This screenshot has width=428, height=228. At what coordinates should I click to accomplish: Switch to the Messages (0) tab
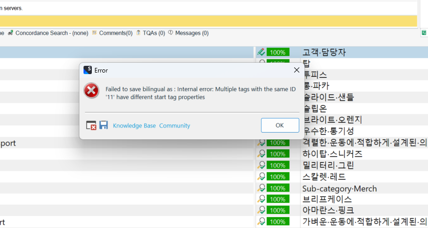(x=192, y=33)
